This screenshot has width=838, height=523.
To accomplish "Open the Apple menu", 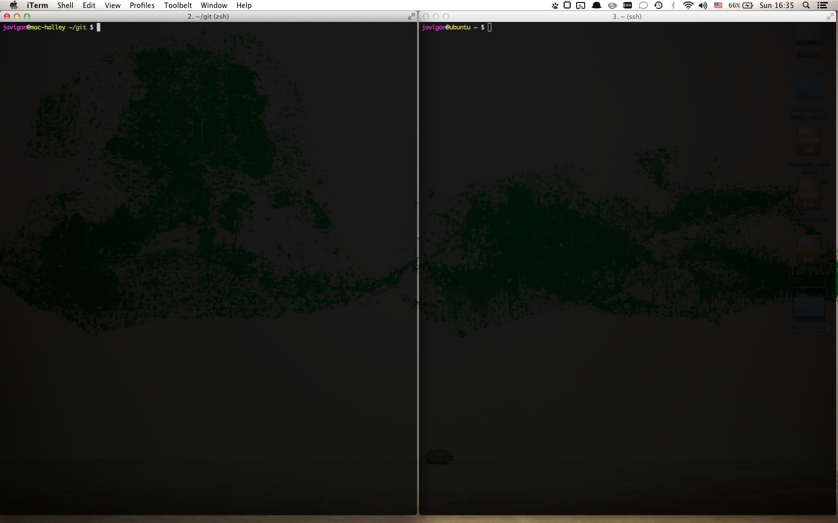I will pos(13,5).
